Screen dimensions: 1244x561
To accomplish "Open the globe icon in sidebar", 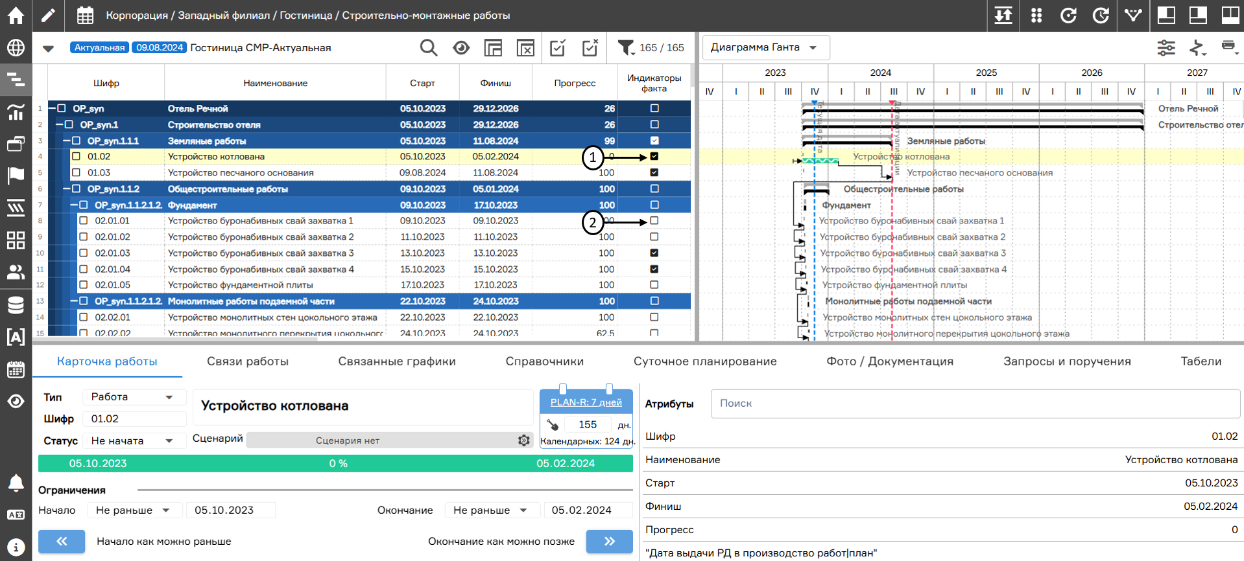I will [x=16, y=48].
